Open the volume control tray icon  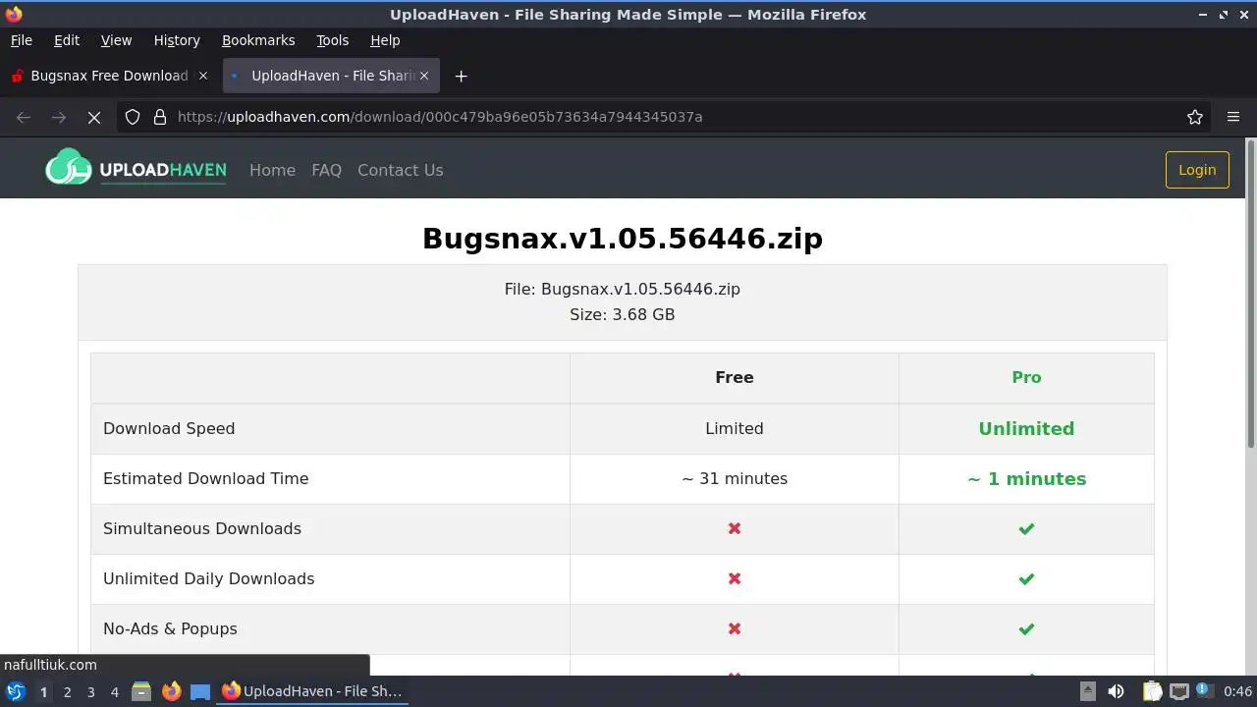pos(1116,691)
